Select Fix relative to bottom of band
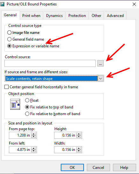This screenshot has width=139, height=174. point(27,114)
